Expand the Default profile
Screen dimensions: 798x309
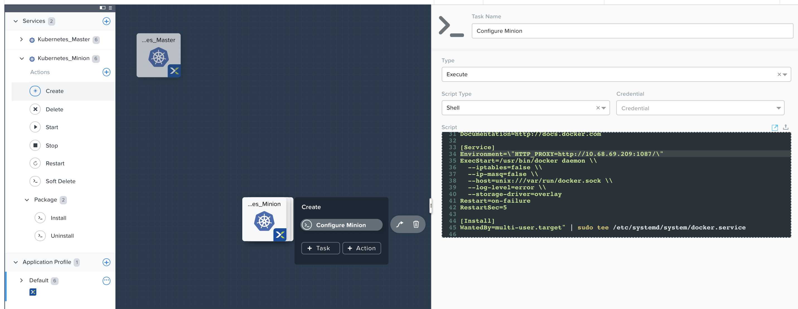point(21,281)
